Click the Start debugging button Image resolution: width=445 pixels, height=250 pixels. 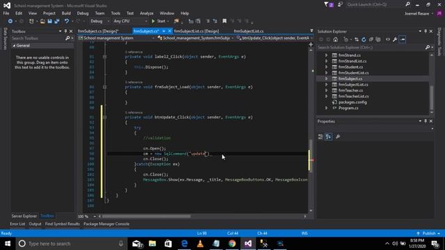(159, 21)
